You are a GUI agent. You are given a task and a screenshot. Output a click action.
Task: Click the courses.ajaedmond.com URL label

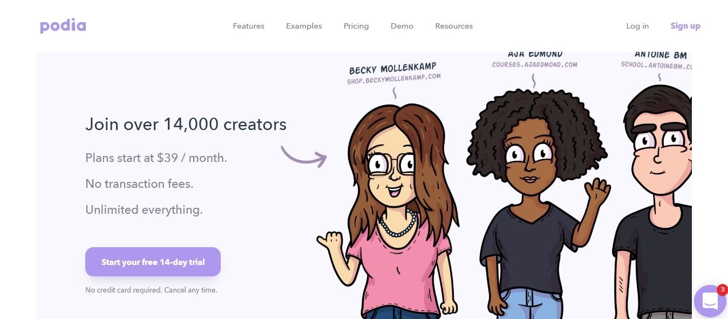(534, 65)
